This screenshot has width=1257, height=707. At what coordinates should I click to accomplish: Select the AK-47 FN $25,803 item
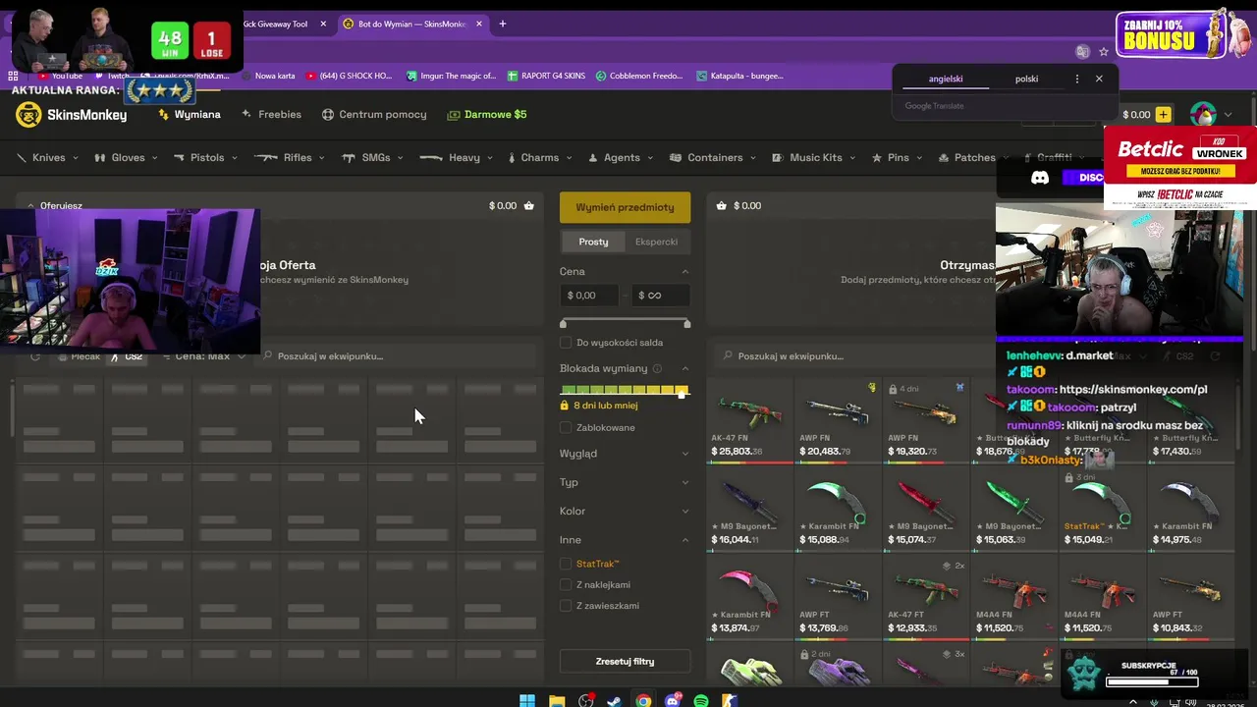point(750,420)
